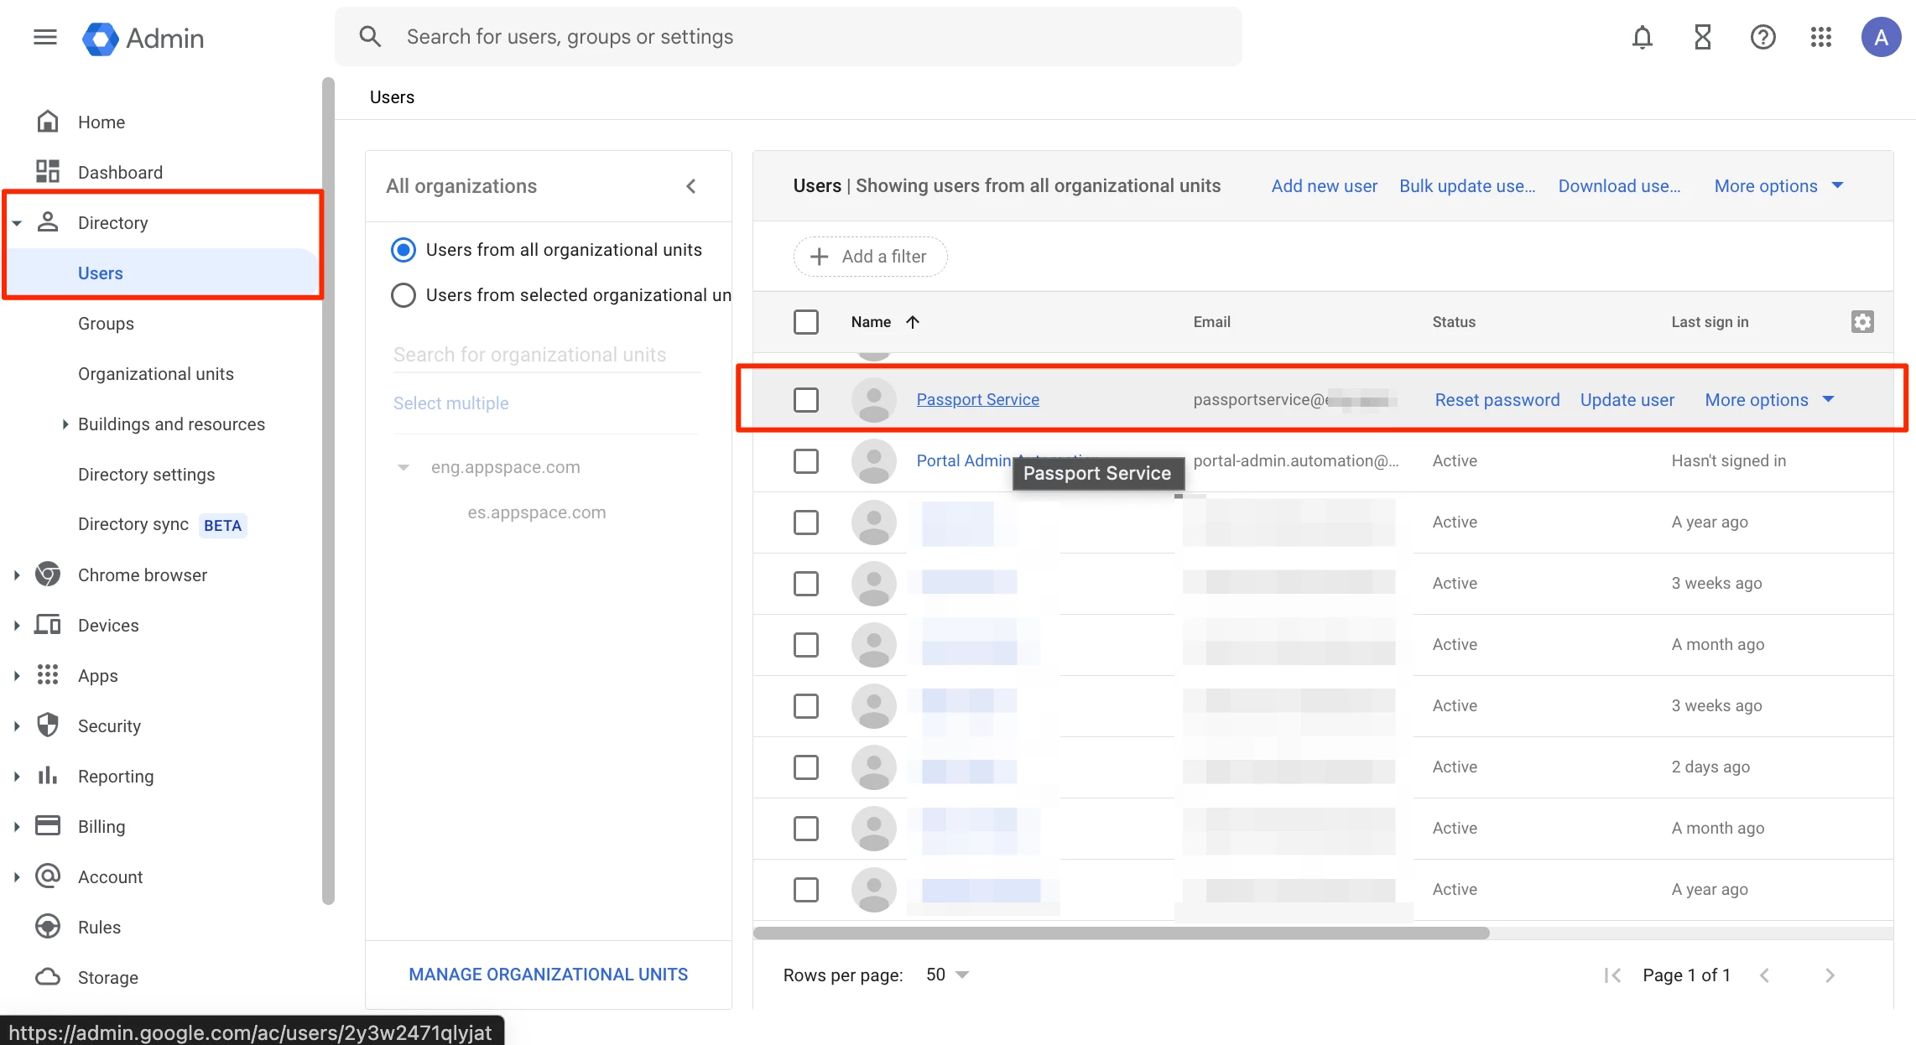The height and width of the screenshot is (1045, 1916).
Task: Select Users from selected organizational units
Action: [x=404, y=295]
